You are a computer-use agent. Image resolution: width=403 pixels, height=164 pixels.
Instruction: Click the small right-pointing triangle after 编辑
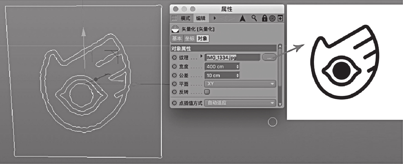[x=215, y=18]
